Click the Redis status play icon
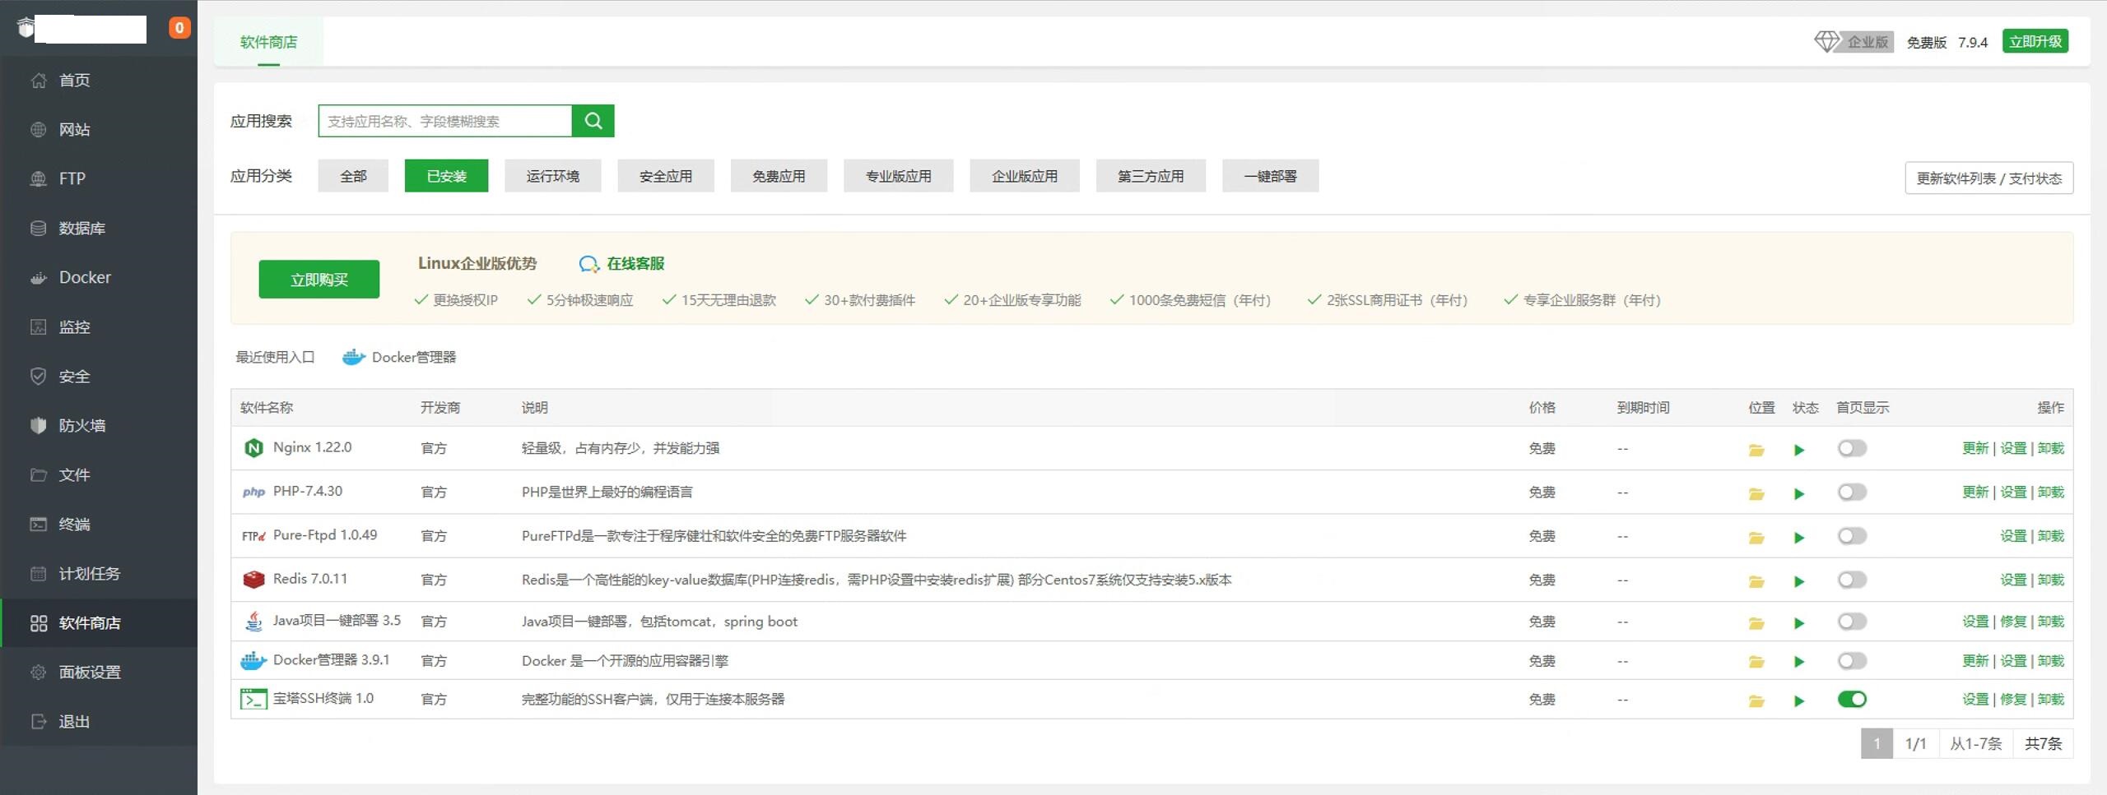Image resolution: width=2107 pixels, height=795 pixels. tap(1798, 581)
